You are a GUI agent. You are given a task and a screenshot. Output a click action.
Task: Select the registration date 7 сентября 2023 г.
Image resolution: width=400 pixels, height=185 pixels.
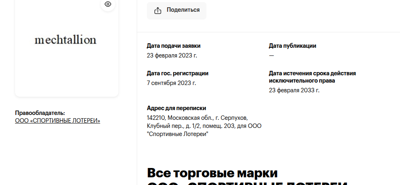click(x=171, y=83)
